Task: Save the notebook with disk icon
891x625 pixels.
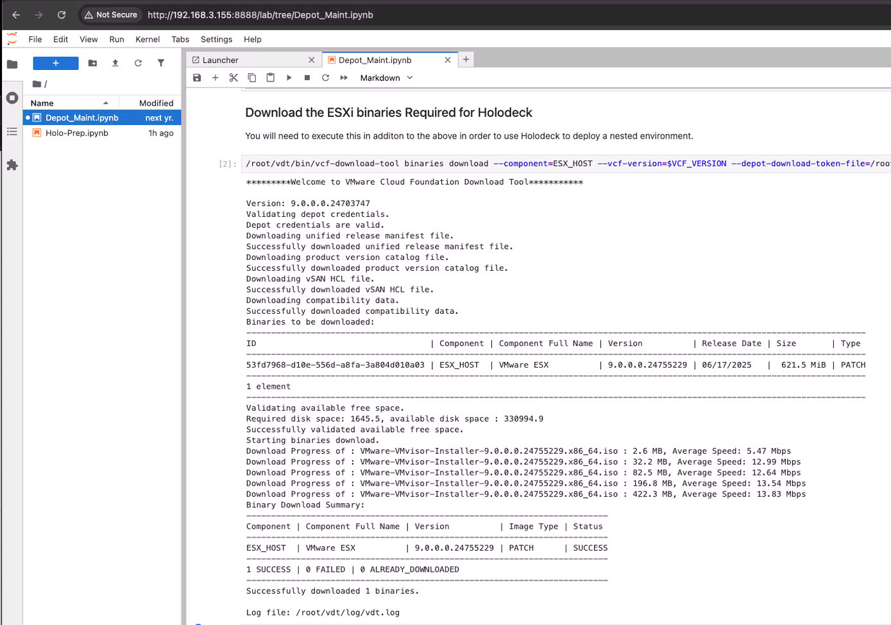Action: tap(197, 78)
